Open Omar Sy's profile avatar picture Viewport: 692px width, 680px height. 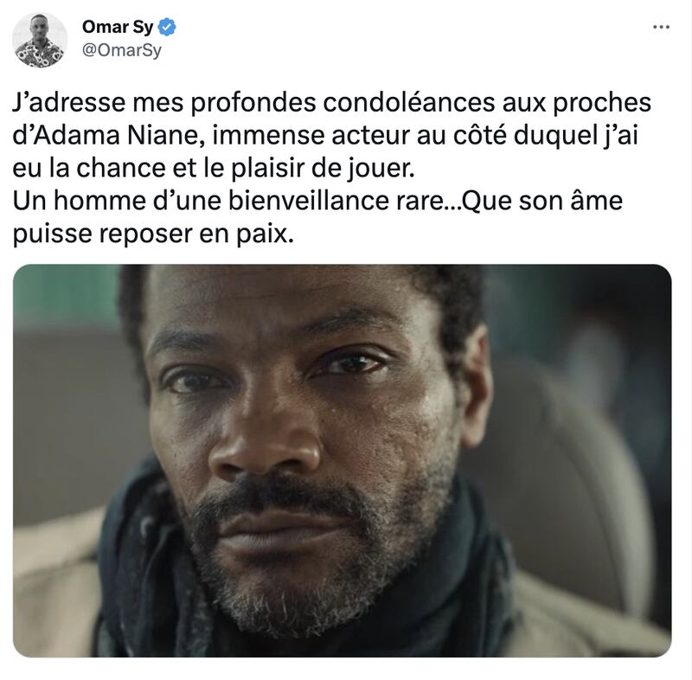pyautogui.click(x=40, y=40)
